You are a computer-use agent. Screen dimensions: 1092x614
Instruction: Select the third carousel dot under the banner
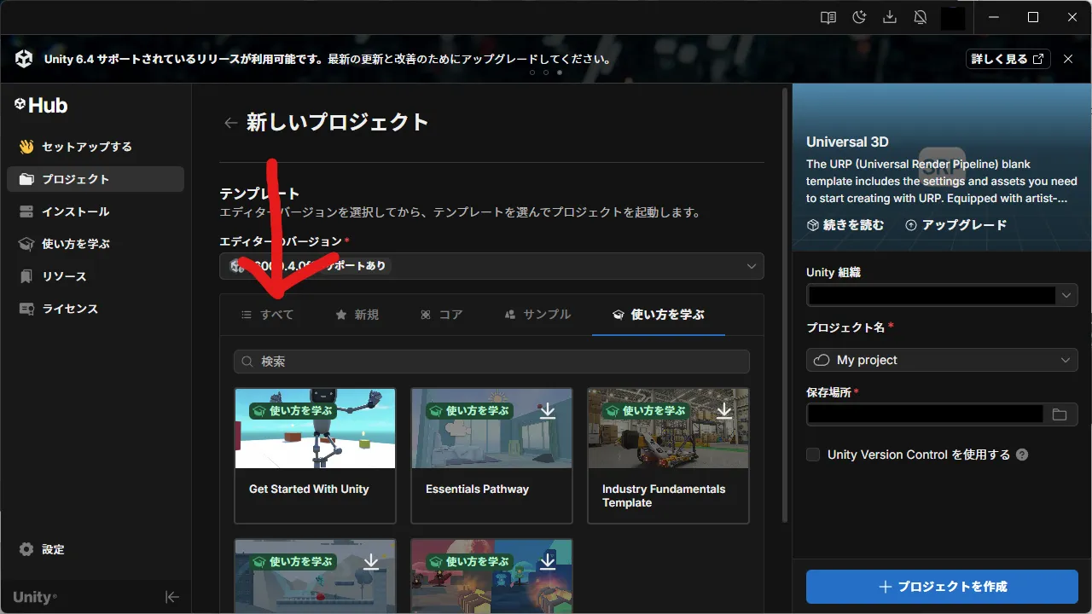tap(560, 72)
